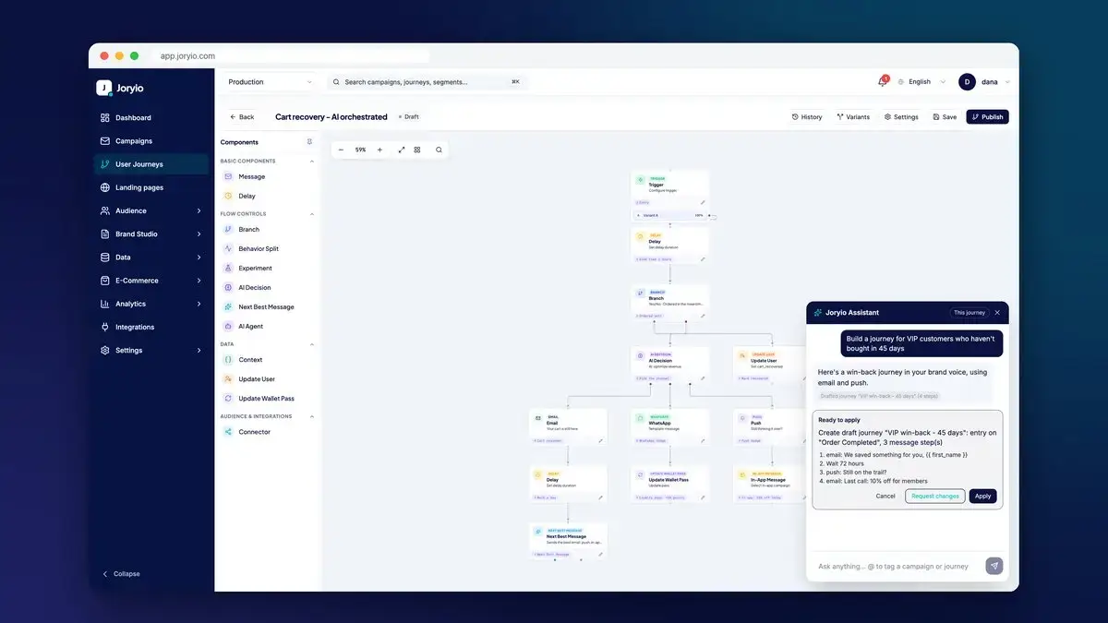The width and height of the screenshot is (1108, 623).
Task: Focus the search campaigns, journeys, segments field
Action: 427,82
